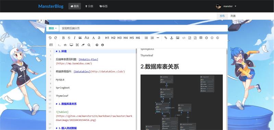This screenshot has width=274, height=130.
Task: Open the editor help dialog
Action: (x=97, y=45)
